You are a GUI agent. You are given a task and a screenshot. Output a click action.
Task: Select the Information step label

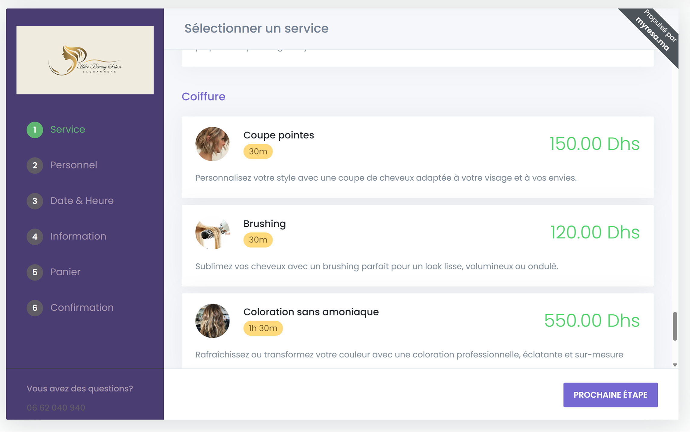pyautogui.click(x=78, y=236)
